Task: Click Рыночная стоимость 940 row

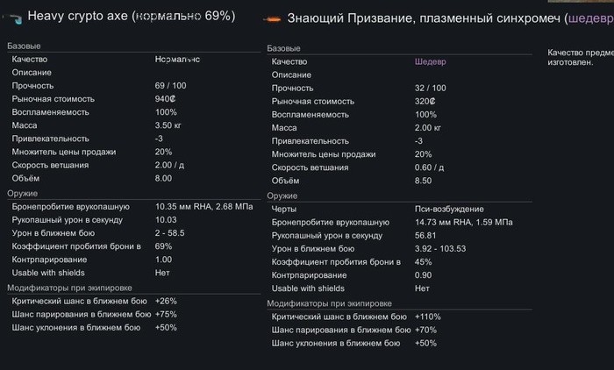Action: [132, 99]
